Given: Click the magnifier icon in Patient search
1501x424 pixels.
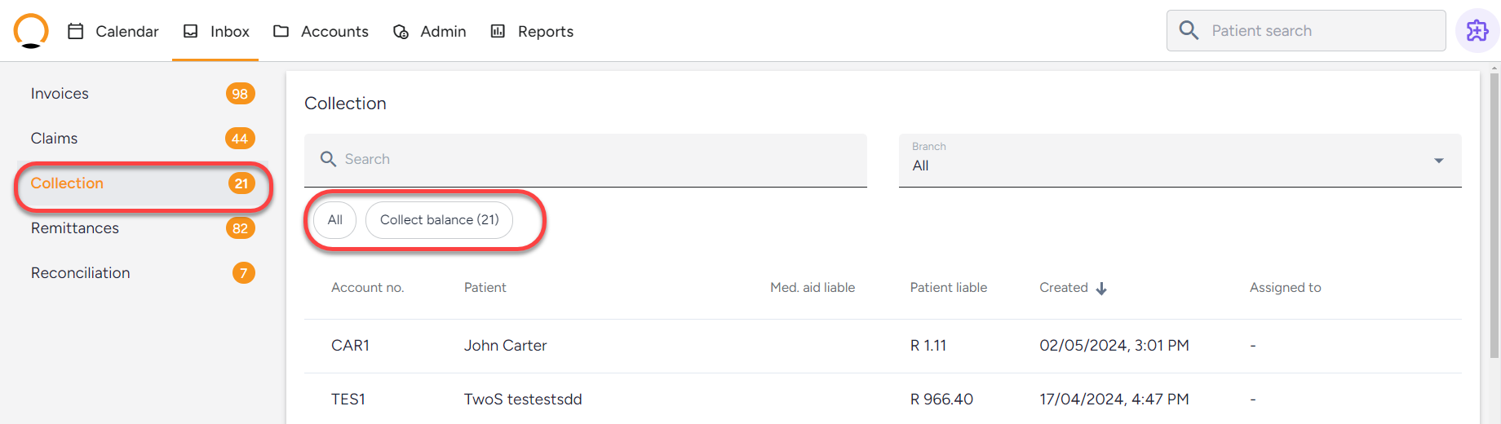Looking at the screenshot, I should (1189, 31).
